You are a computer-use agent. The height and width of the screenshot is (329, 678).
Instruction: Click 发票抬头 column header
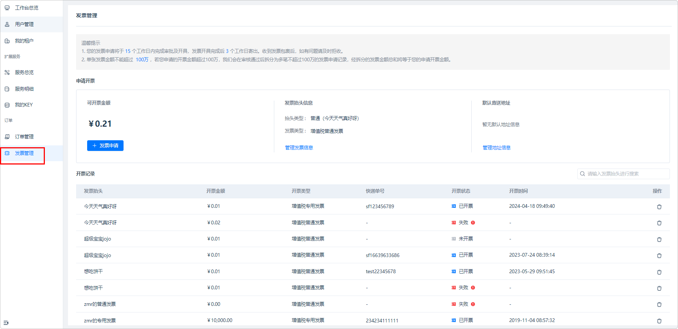pos(93,191)
